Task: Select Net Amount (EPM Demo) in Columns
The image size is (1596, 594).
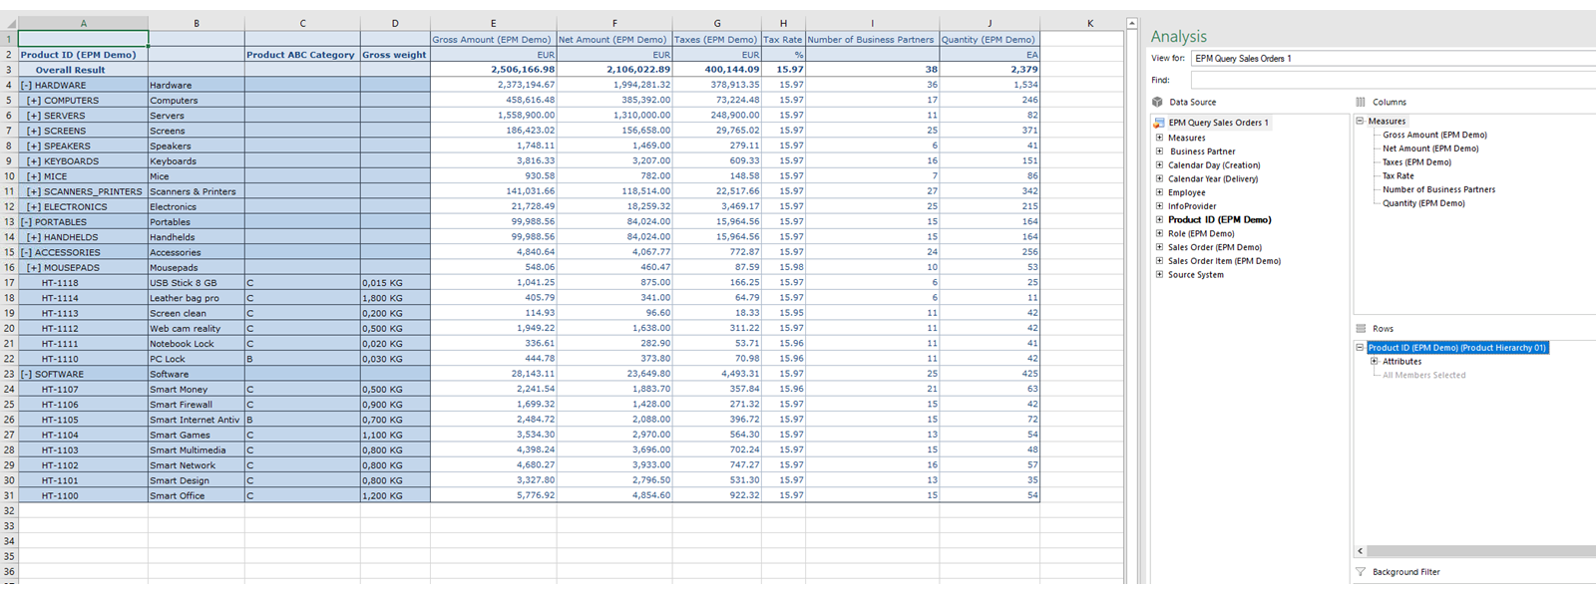Action: [x=1430, y=148]
